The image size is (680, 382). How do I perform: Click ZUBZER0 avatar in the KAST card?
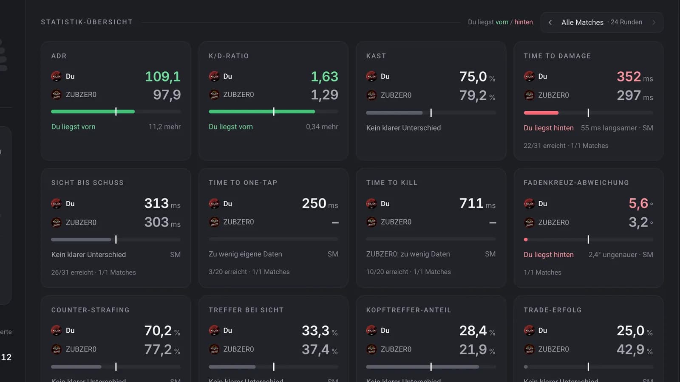(x=371, y=95)
